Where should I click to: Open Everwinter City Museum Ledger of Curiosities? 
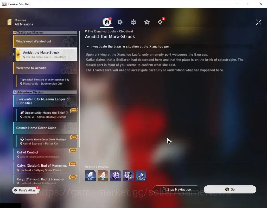point(45,101)
